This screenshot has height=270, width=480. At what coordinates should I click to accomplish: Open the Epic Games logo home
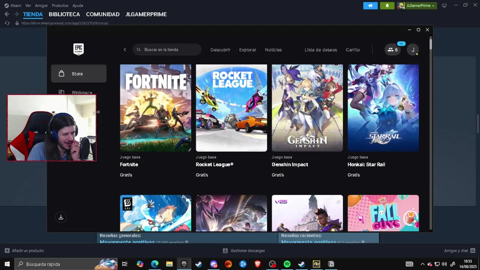[78, 49]
